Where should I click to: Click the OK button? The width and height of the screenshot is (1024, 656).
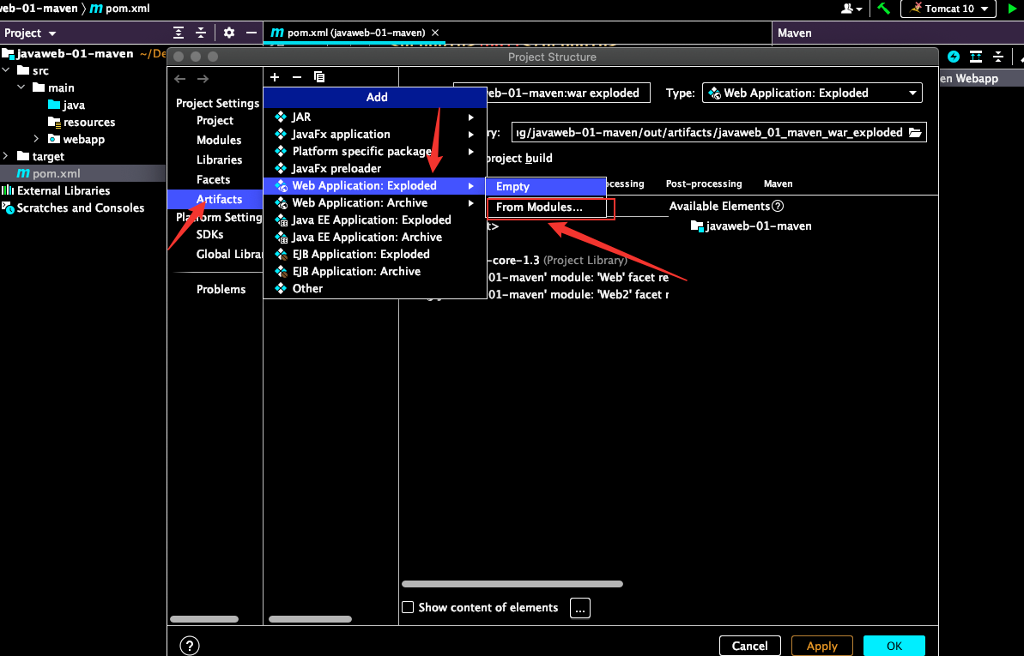(894, 646)
